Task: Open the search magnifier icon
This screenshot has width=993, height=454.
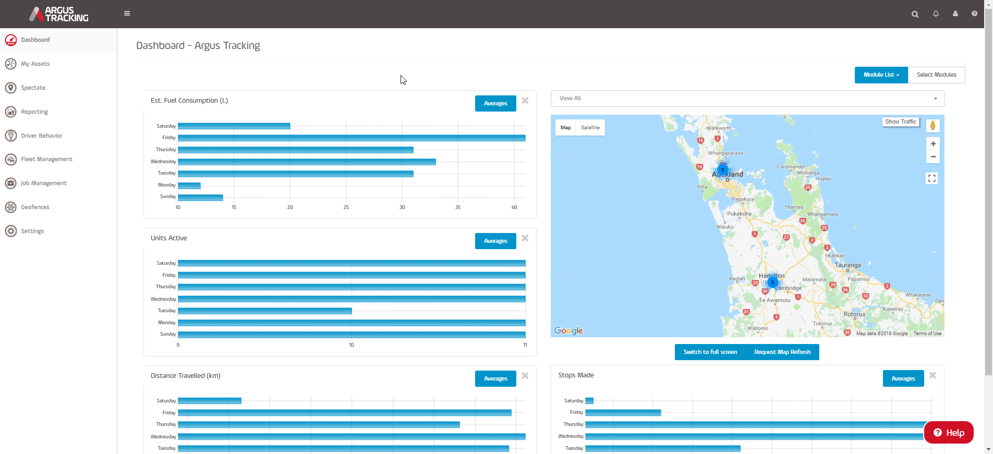Action: 915,14
